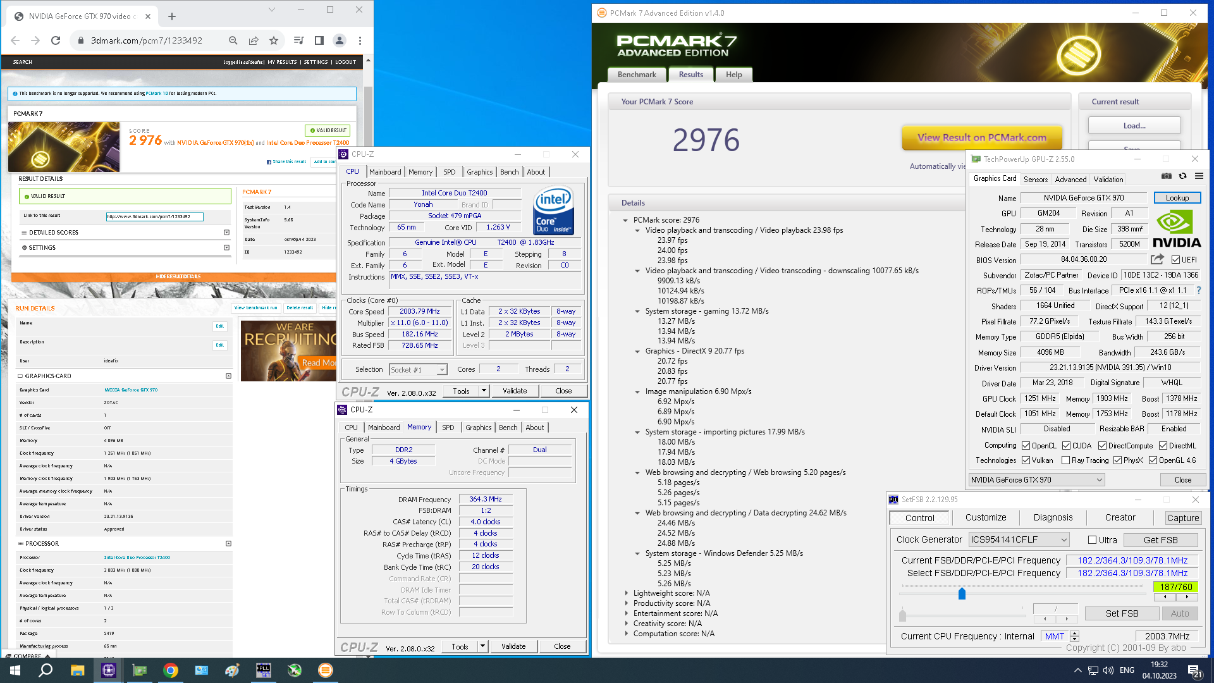Viewport: 1214px width, 683px height.
Task: Bookmark this page with the star icon
Action: [274, 40]
